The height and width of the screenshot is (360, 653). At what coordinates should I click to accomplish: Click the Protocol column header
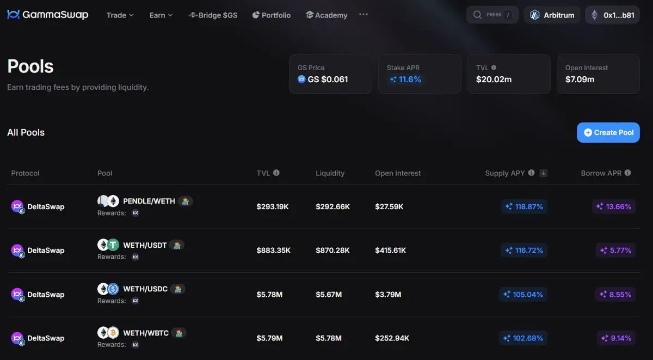point(26,173)
